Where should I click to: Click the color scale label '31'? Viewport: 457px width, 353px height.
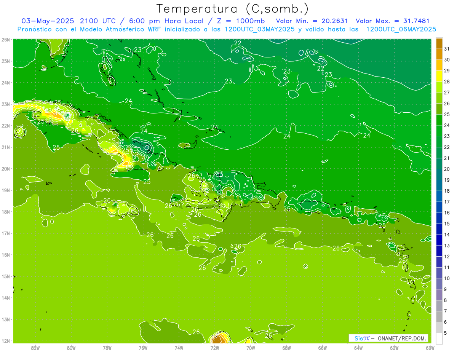tap(447, 49)
